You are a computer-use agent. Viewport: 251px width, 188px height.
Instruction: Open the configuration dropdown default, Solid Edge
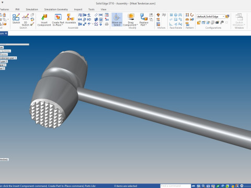[x=211, y=17]
